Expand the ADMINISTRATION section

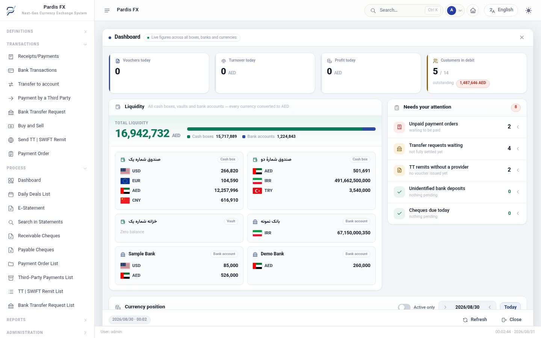pyautogui.click(x=47, y=333)
